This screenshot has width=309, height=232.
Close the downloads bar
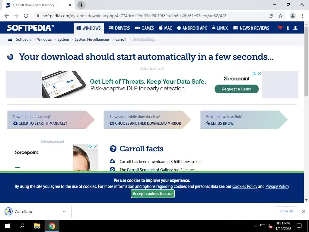point(304,211)
